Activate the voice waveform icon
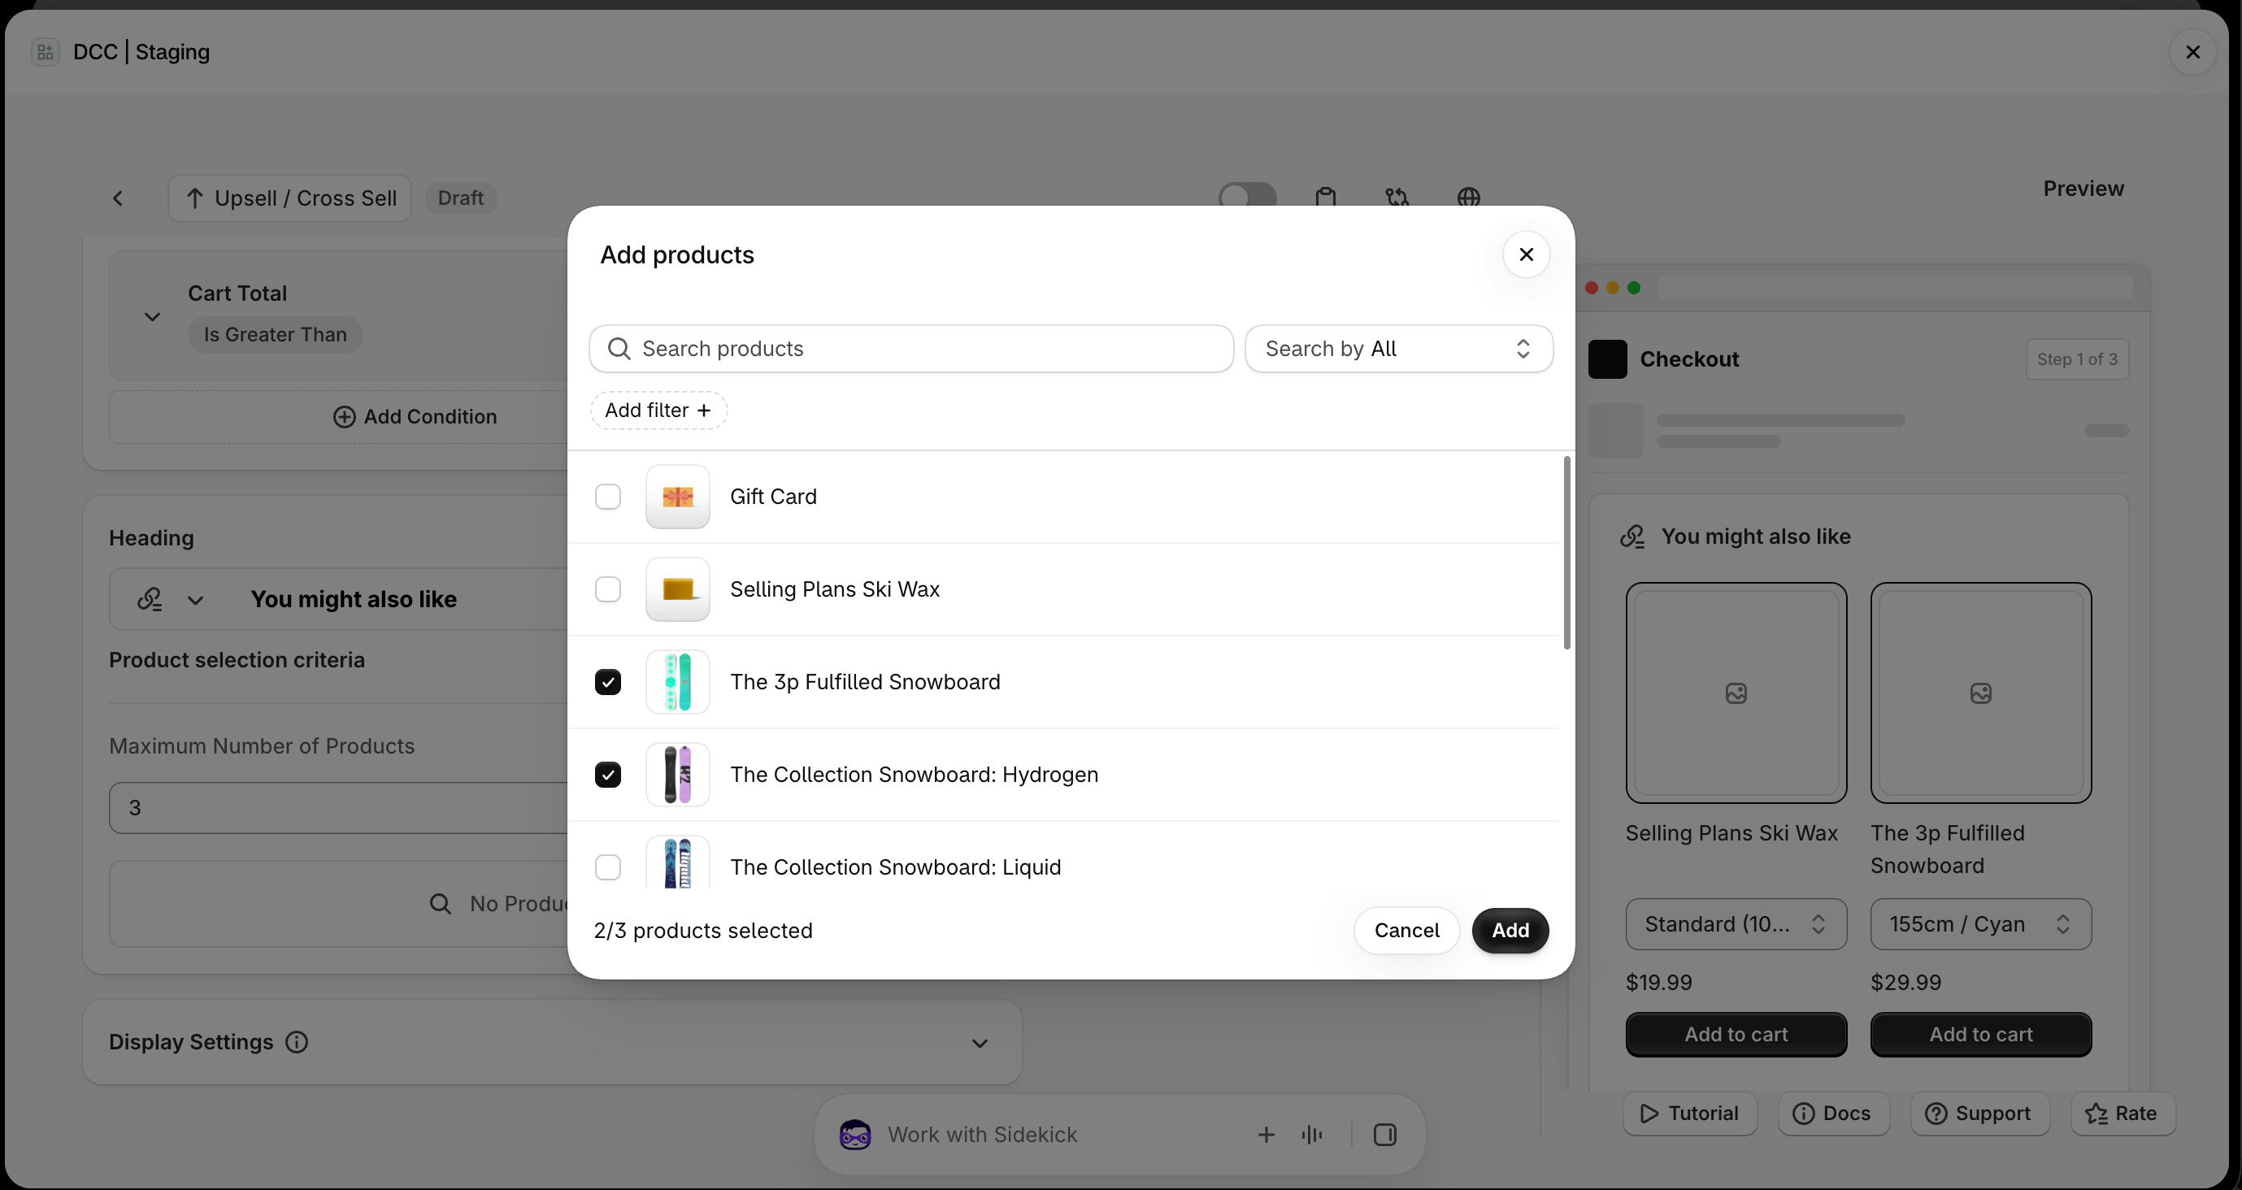Screen dimensions: 2242x1190 (x=1311, y=1134)
